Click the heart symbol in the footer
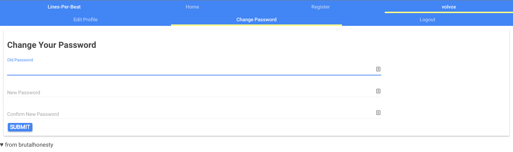The image size is (513, 152). pyautogui.click(x=2, y=145)
